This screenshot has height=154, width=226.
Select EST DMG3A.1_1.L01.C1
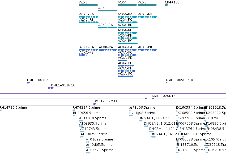151,131
